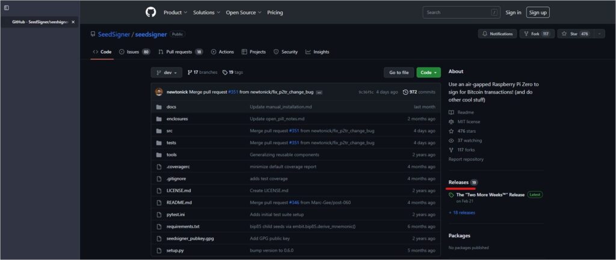
Task: Open the README.md file
Action: click(179, 202)
